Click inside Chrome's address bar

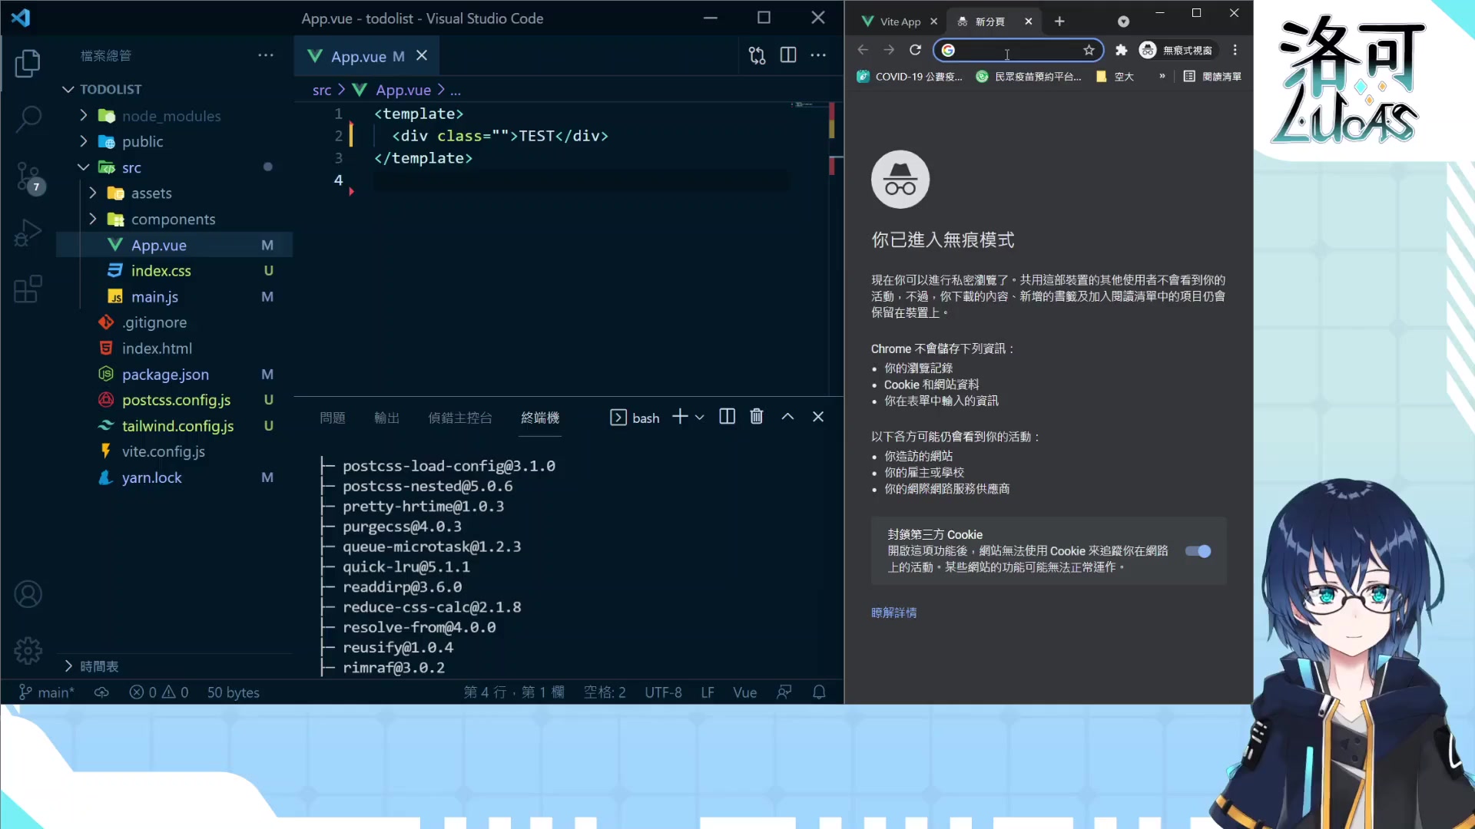[1008, 50]
